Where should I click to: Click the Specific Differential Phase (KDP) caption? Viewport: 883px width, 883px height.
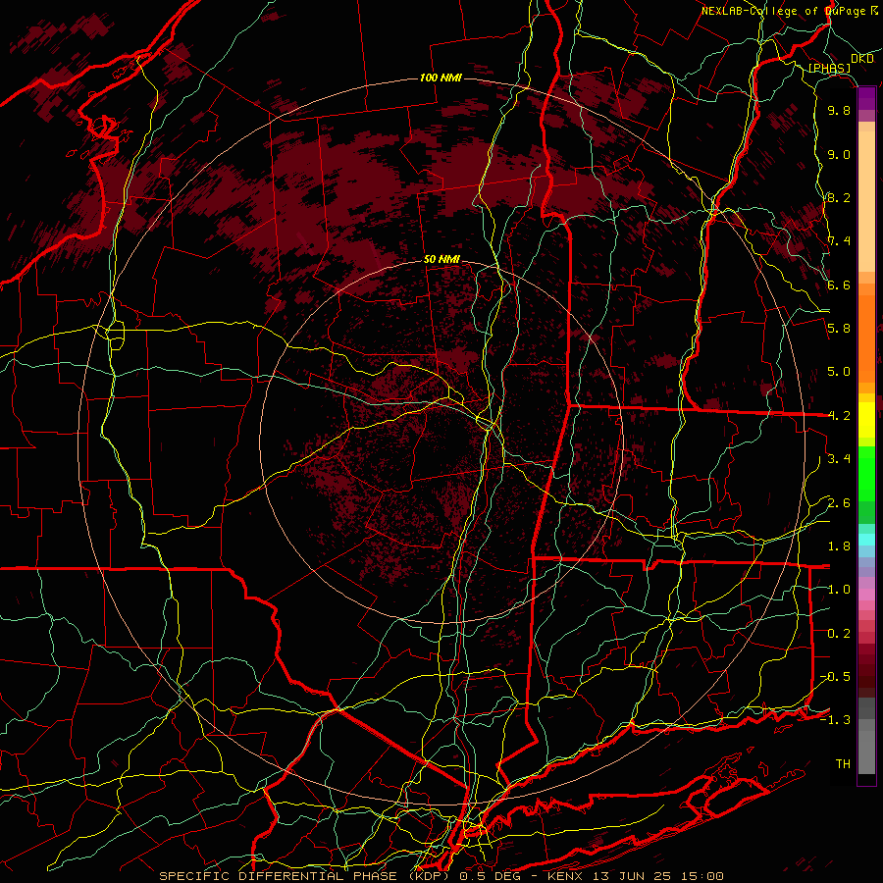pos(306,876)
